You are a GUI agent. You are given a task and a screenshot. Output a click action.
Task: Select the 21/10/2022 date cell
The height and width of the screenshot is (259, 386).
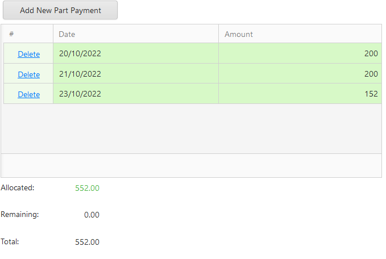(x=80, y=74)
